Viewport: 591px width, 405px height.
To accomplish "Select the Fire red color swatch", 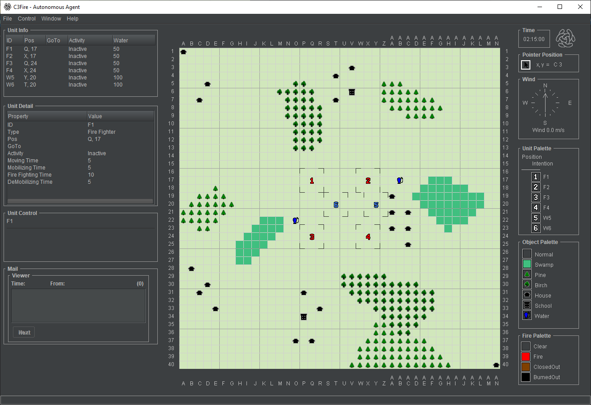I will pos(526,357).
